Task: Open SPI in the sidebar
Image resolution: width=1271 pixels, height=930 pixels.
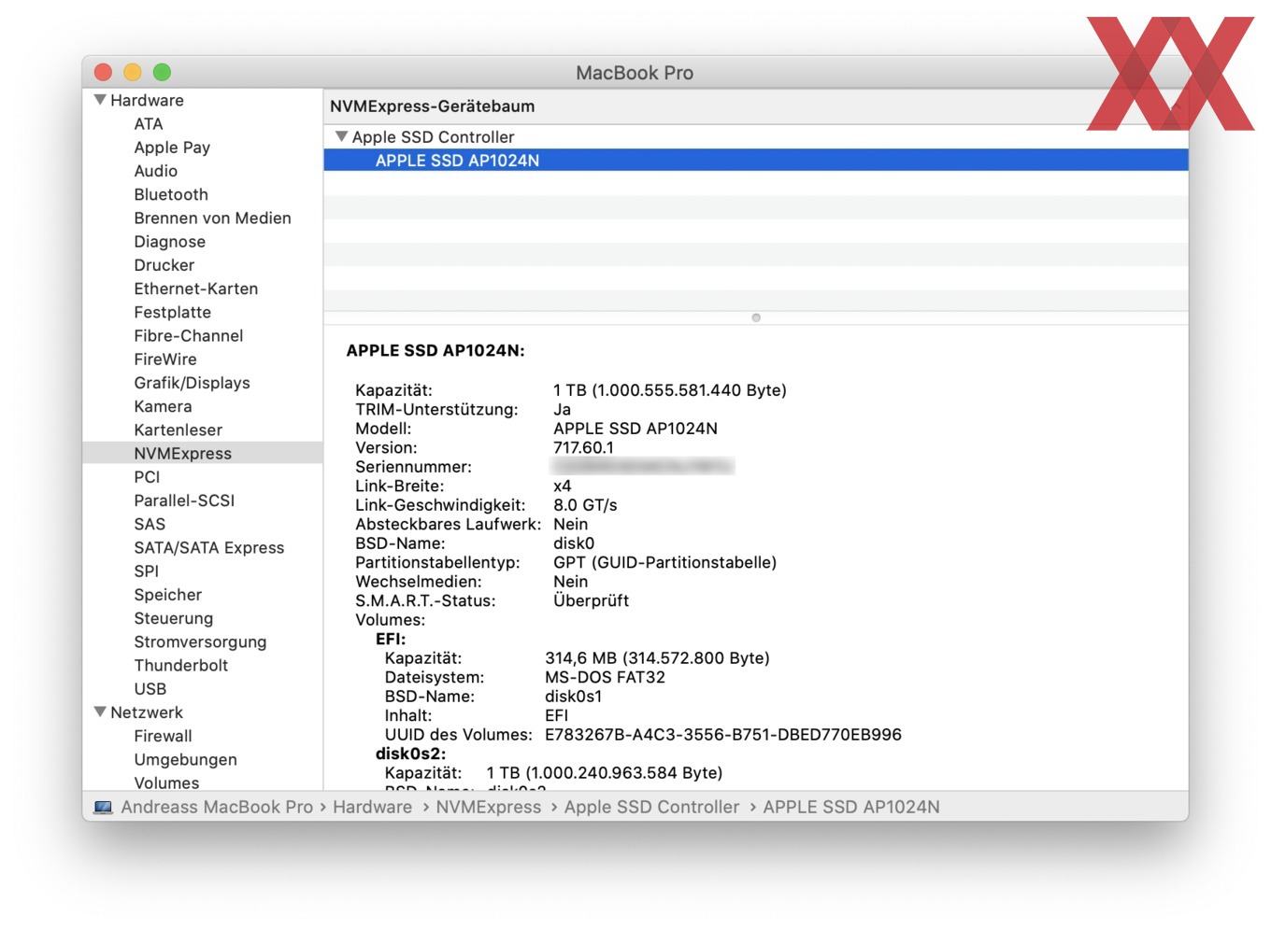Action: pyautogui.click(x=147, y=571)
